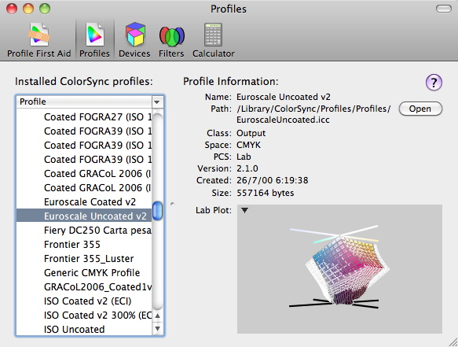Select the Frontier 355_Luster profile
This screenshot has height=347, width=458.
pos(84,259)
